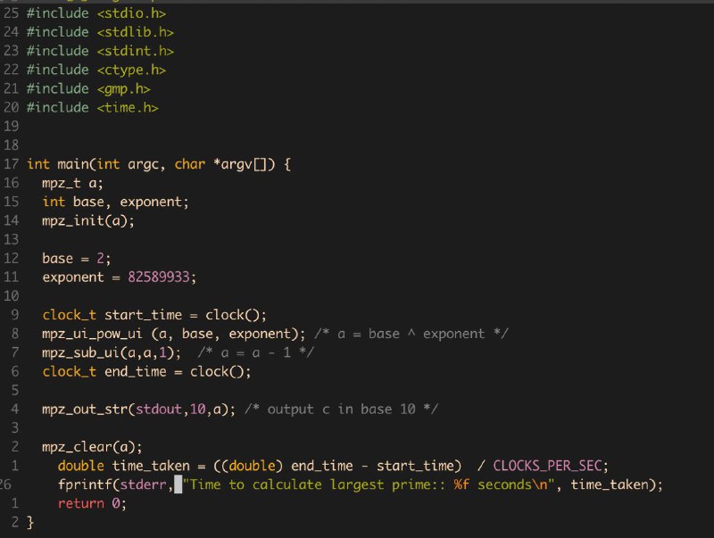Click line number 11 in the gutter
This screenshot has width=714, height=538.
pos(12,277)
